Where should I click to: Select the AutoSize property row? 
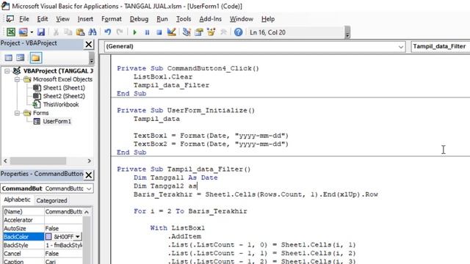43,228
